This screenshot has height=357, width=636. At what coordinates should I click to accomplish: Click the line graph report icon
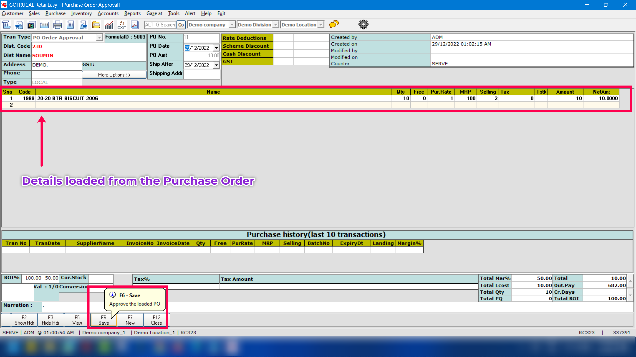(x=134, y=25)
